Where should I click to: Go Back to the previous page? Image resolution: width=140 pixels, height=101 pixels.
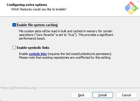81,95
